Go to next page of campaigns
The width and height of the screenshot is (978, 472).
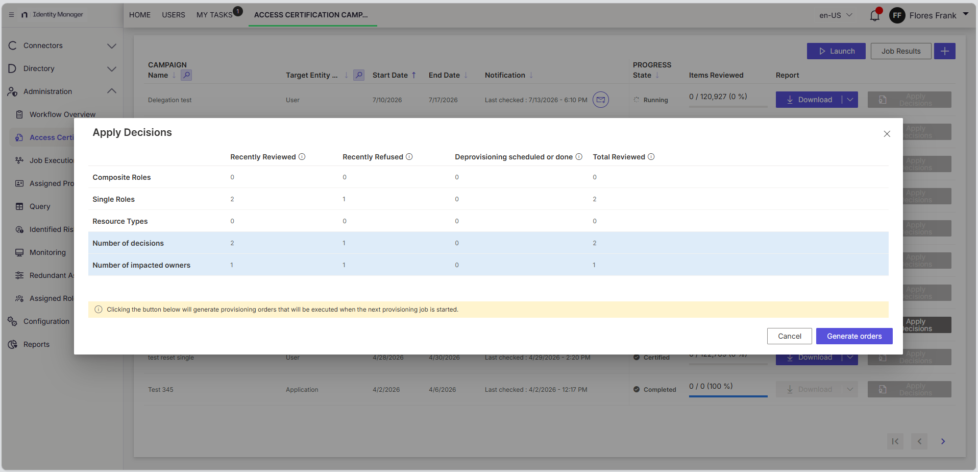click(943, 441)
